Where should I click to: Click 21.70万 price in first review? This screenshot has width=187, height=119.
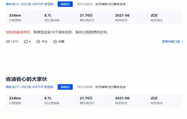coord(86,15)
